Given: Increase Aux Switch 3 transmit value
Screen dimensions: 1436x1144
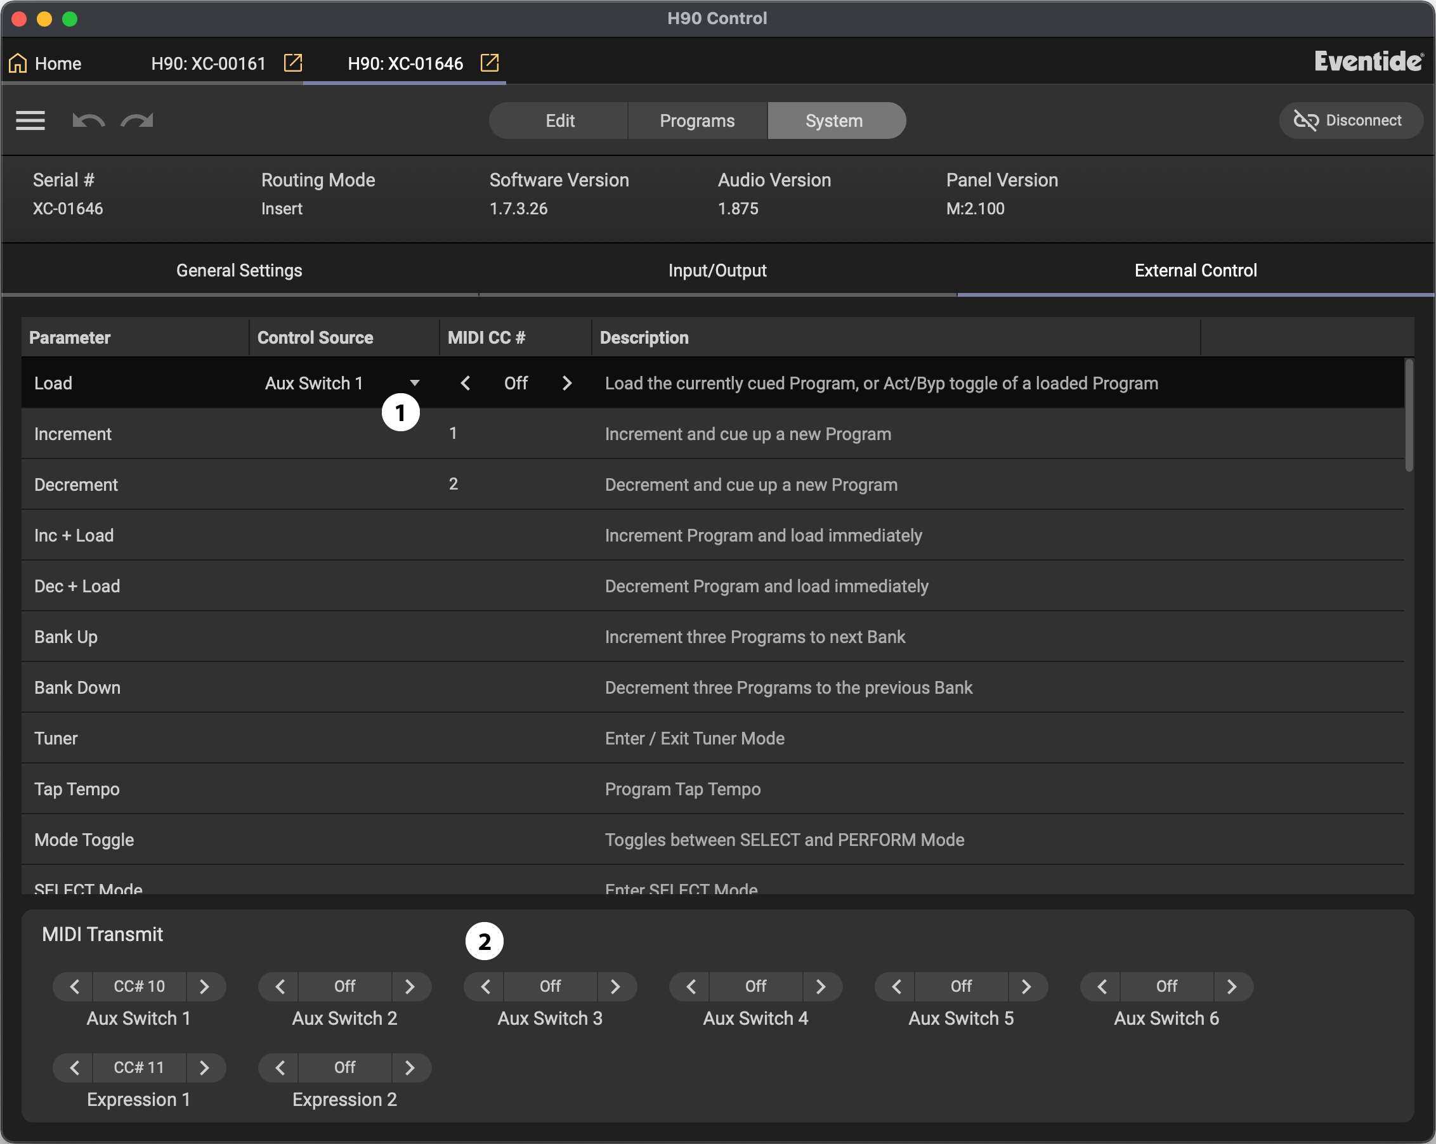Looking at the screenshot, I should click(615, 986).
